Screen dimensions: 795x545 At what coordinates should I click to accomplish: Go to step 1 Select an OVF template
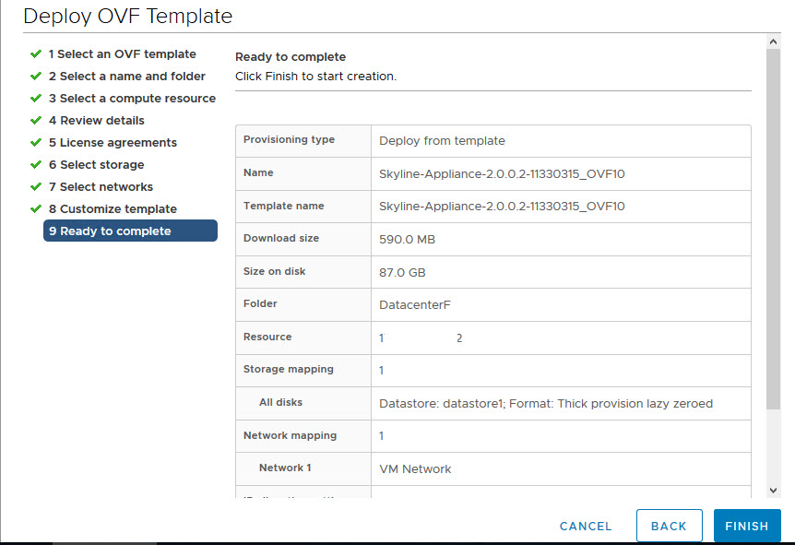(122, 54)
